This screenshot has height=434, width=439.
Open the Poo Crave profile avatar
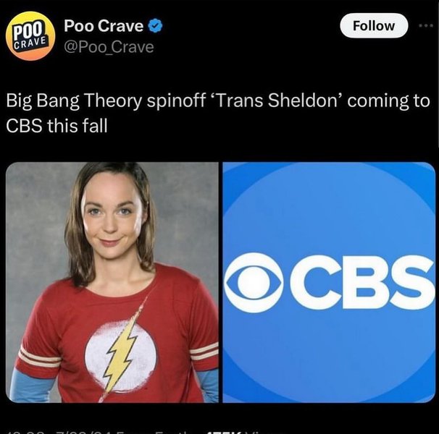(x=30, y=35)
